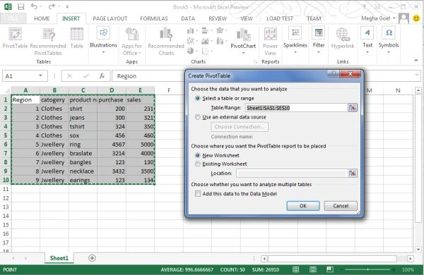Select column A header
The width and height of the screenshot is (424, 275).
[25, 90]
